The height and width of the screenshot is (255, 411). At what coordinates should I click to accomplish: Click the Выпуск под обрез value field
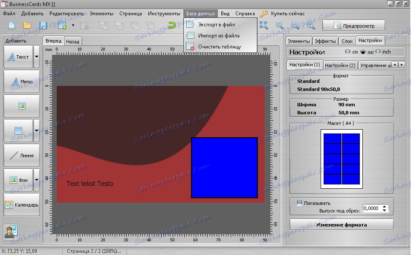(x=371, y=209)
